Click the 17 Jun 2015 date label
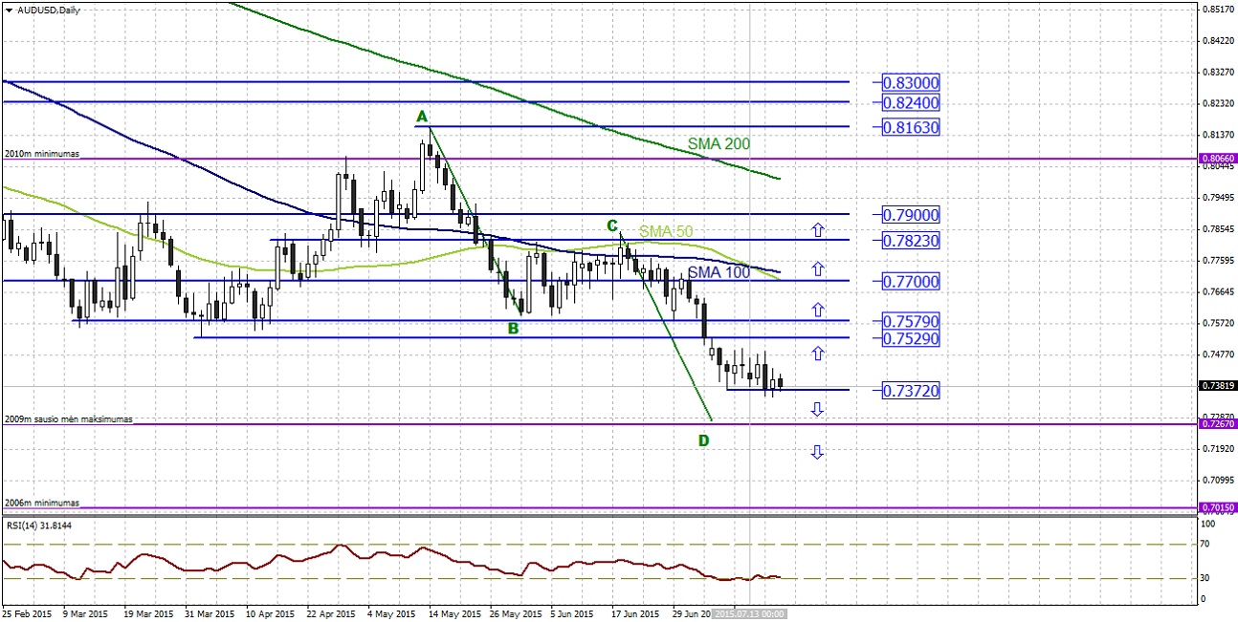1238x622 pixels. (x=635, y=613)
